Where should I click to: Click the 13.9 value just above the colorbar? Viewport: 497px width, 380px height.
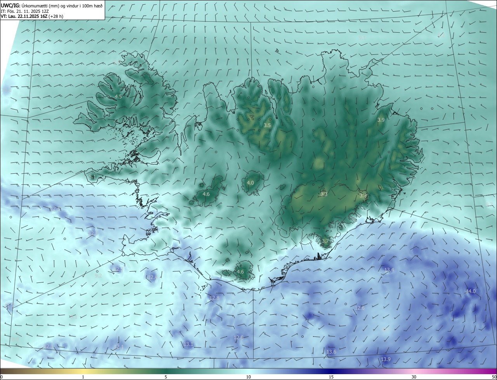click(x=386, y=359)
